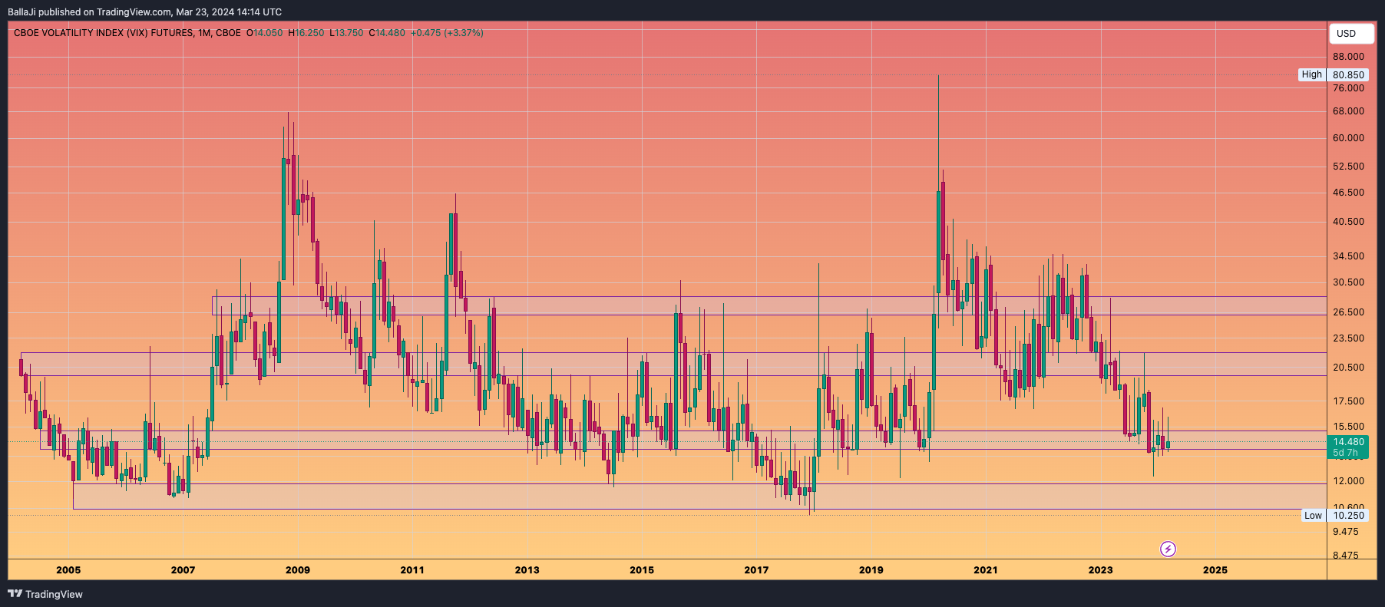This screenshot has height=607, width=1385.
Task: Click the change value +0.475 (+3.37%)
Action: 447,33
